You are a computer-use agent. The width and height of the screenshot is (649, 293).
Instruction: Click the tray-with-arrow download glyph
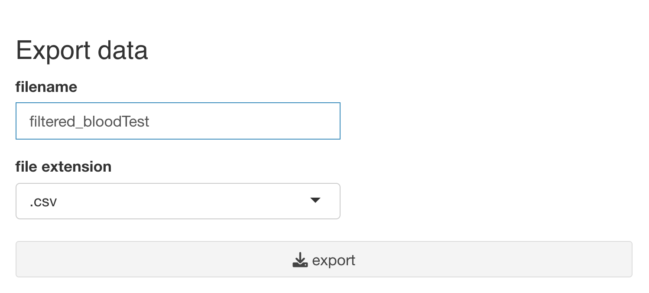[300, 260]
